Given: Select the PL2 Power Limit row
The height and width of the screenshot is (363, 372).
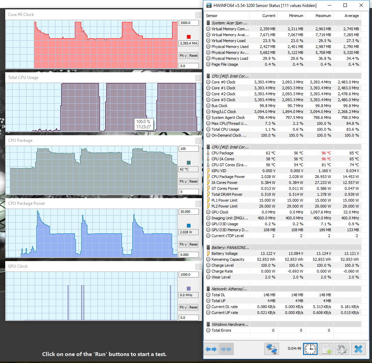Looking at the screenshot, I should coord(282,206).
